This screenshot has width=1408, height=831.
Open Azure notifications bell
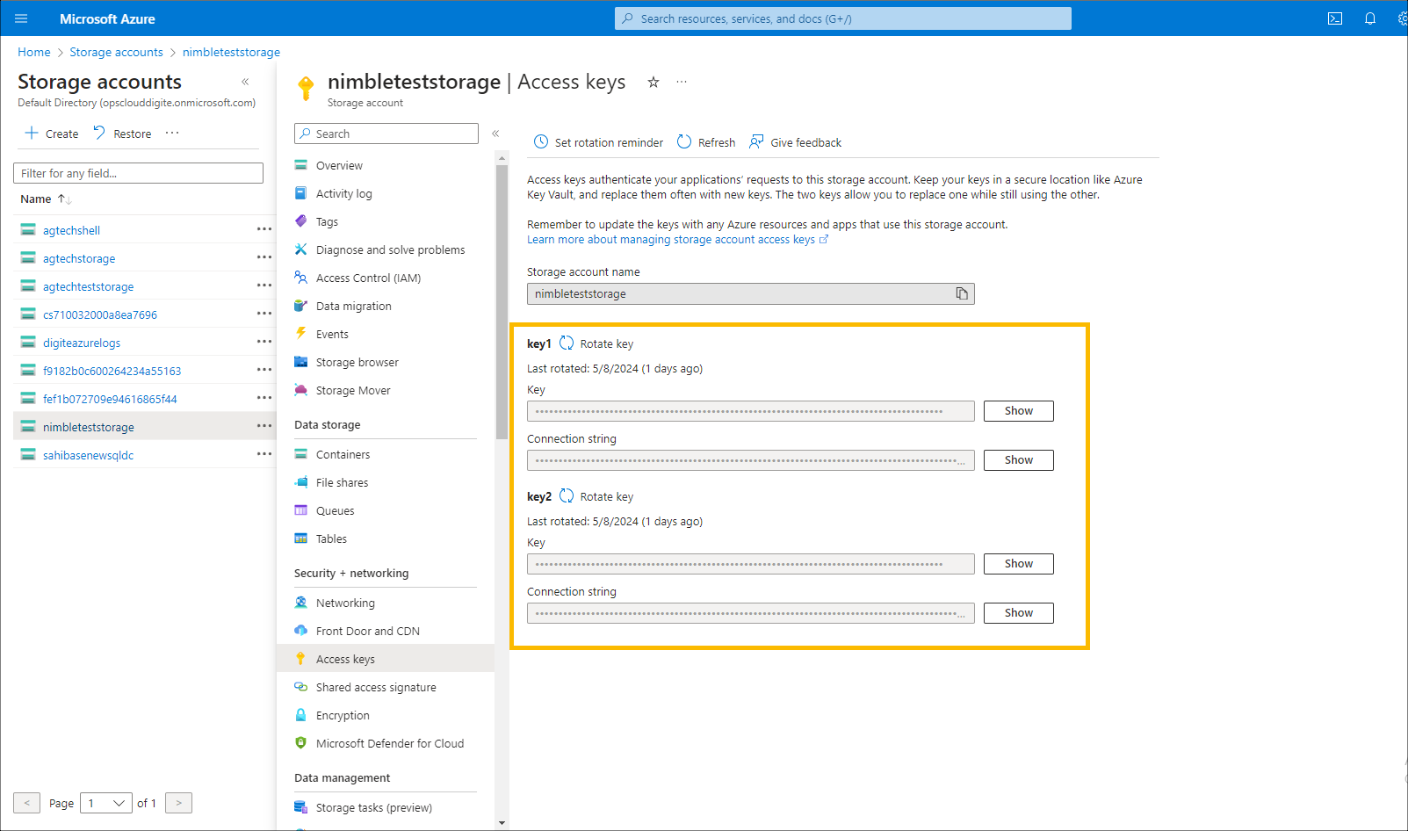click(1370, 18)
